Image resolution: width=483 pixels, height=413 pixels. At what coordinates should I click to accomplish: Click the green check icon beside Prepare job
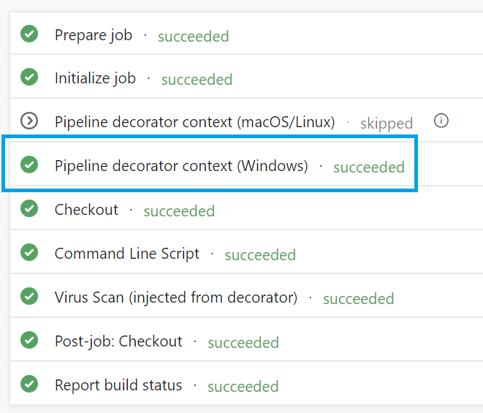[x=29, y=34]
